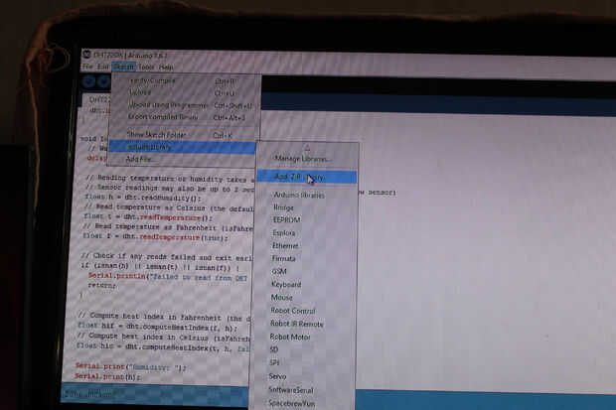Image resolution: width=616 pixels, height=410 pixels.
Task: Click the Upload arrow toolbar icon
Action: pyautogui.click(x=103, y=81)
